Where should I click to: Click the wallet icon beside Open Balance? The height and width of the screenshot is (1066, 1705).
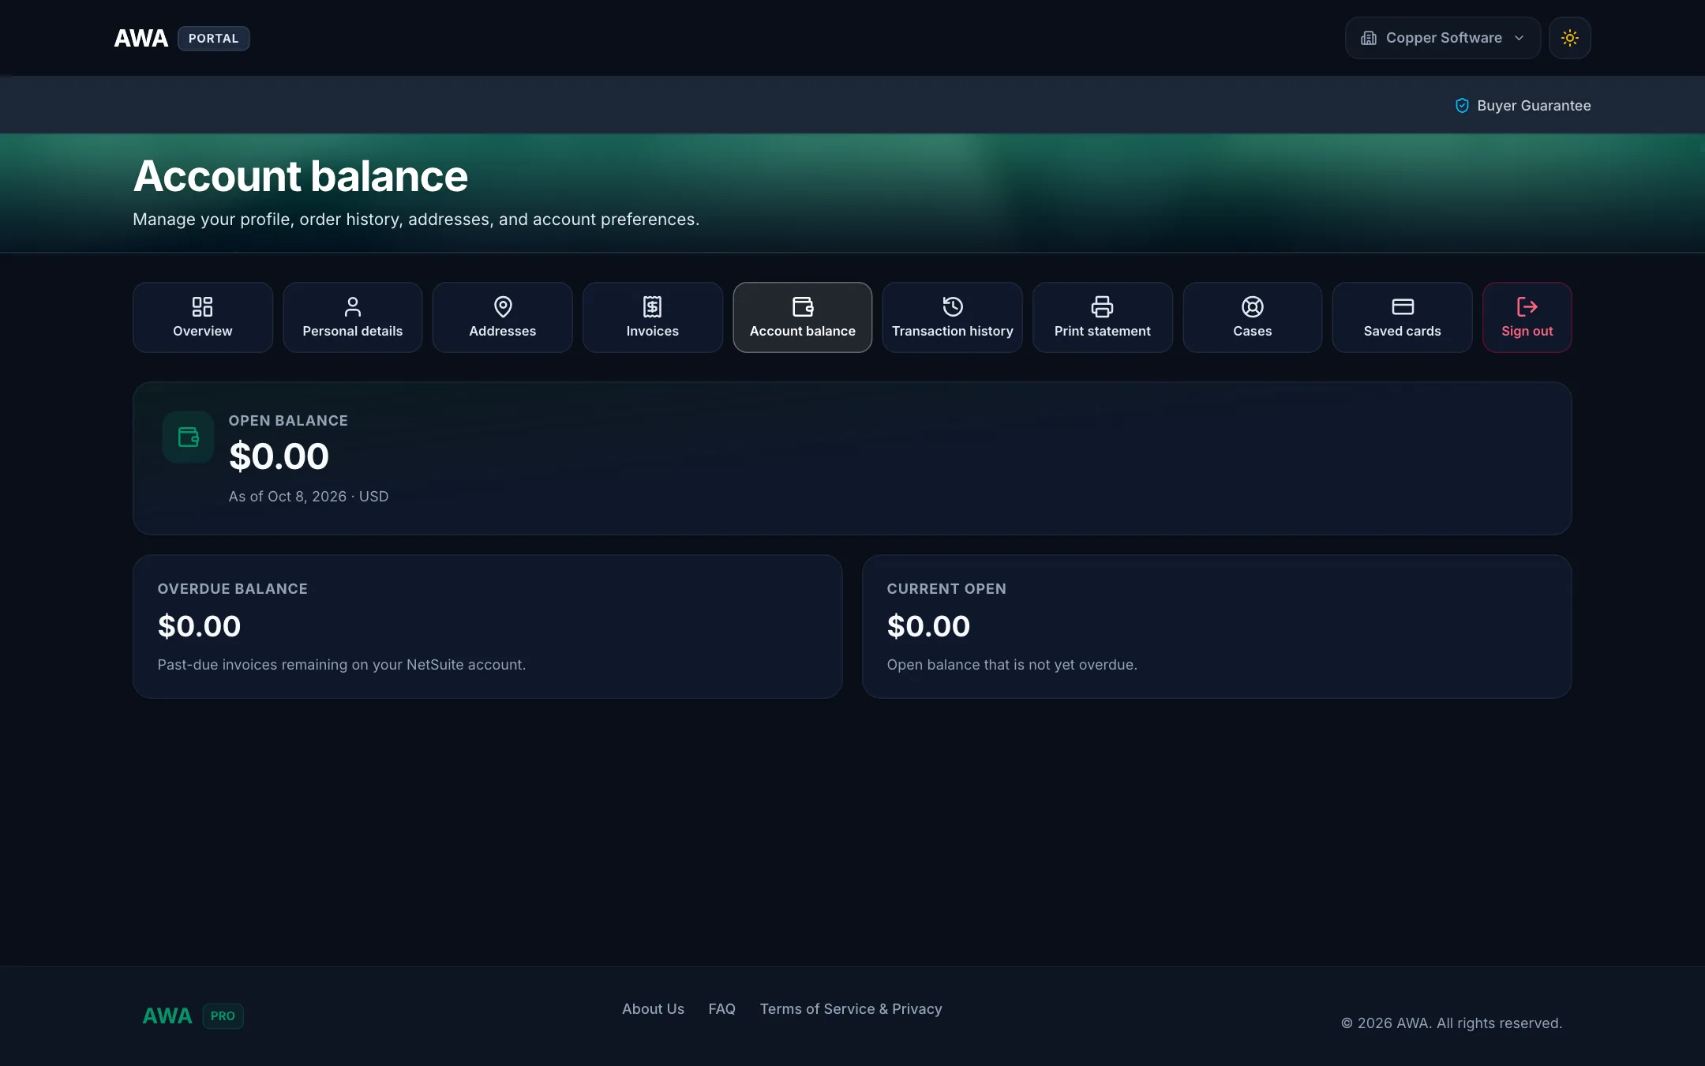[189, 437]
